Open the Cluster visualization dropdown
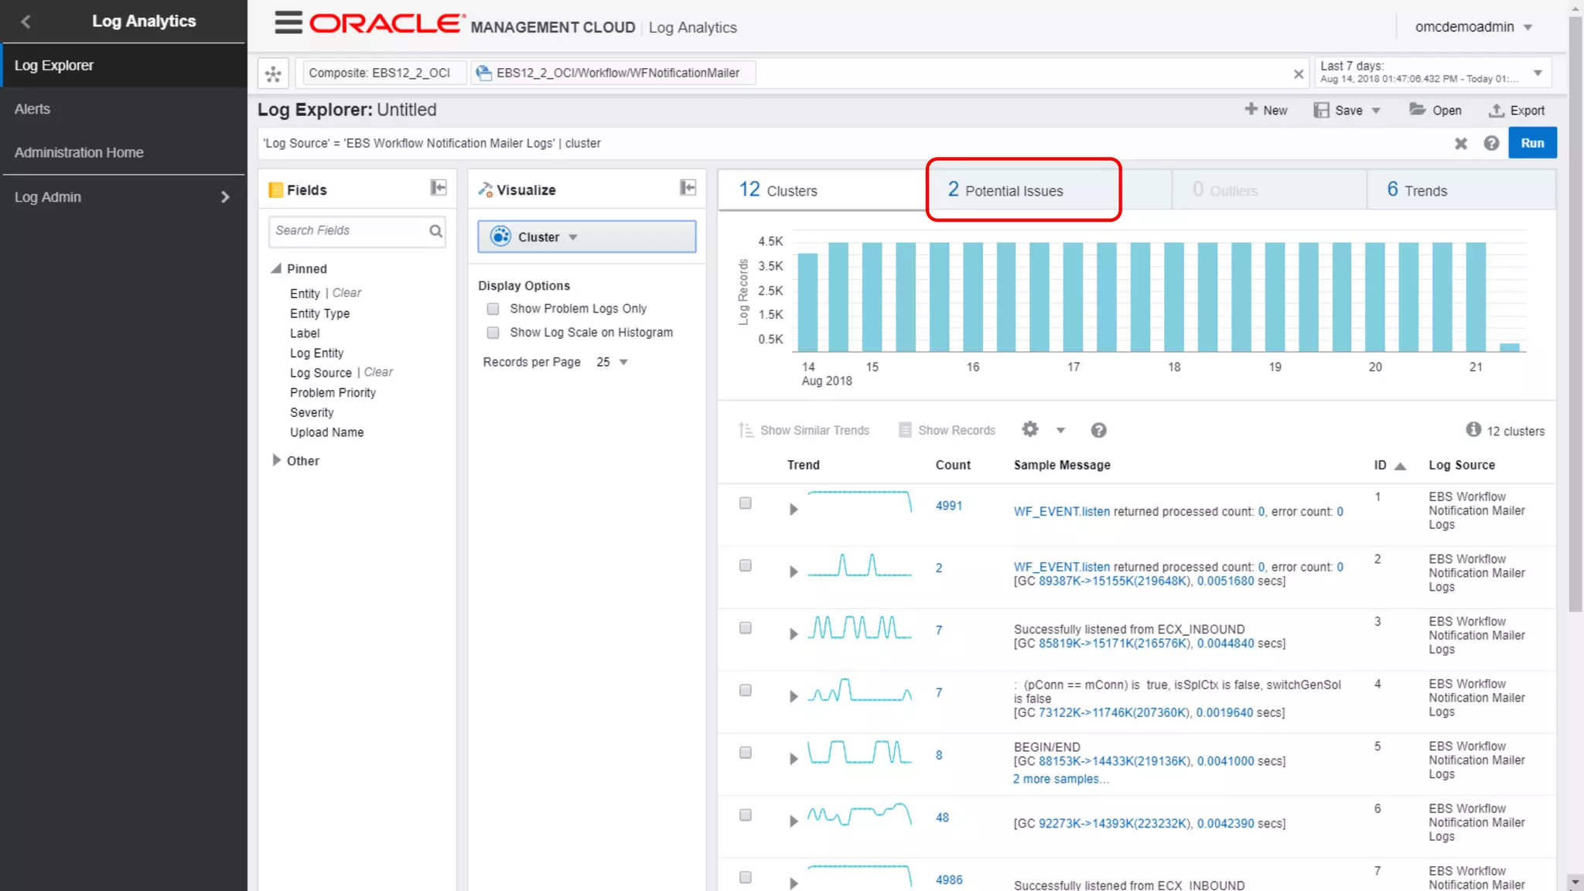 (586, 237)
